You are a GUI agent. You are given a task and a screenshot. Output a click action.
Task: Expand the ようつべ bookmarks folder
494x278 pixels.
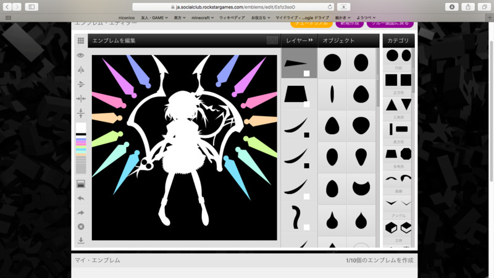(366, 18)
